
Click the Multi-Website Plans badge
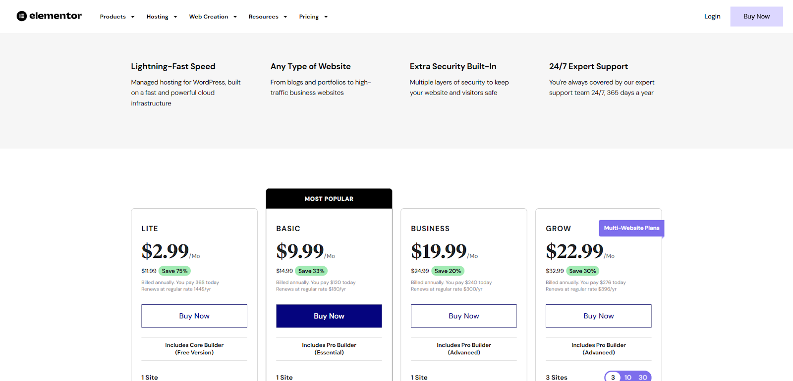tap(631, 228)
